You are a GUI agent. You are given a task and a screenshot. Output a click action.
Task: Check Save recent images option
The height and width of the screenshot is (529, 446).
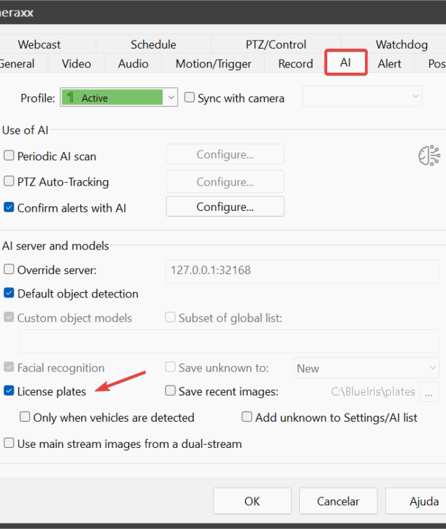[170, 392]
